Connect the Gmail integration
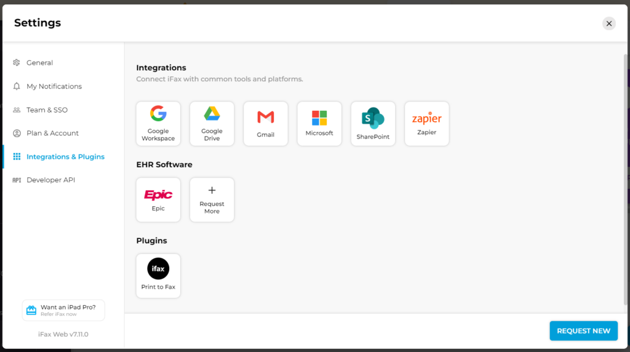This screenshot has height=352, width=630. [266, 124]
